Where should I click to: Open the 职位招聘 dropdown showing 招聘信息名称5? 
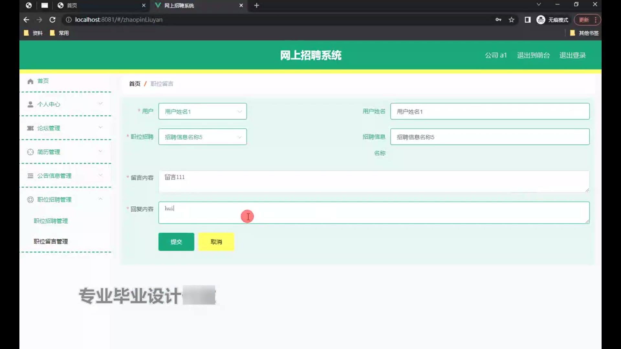[x=202, y=137]
